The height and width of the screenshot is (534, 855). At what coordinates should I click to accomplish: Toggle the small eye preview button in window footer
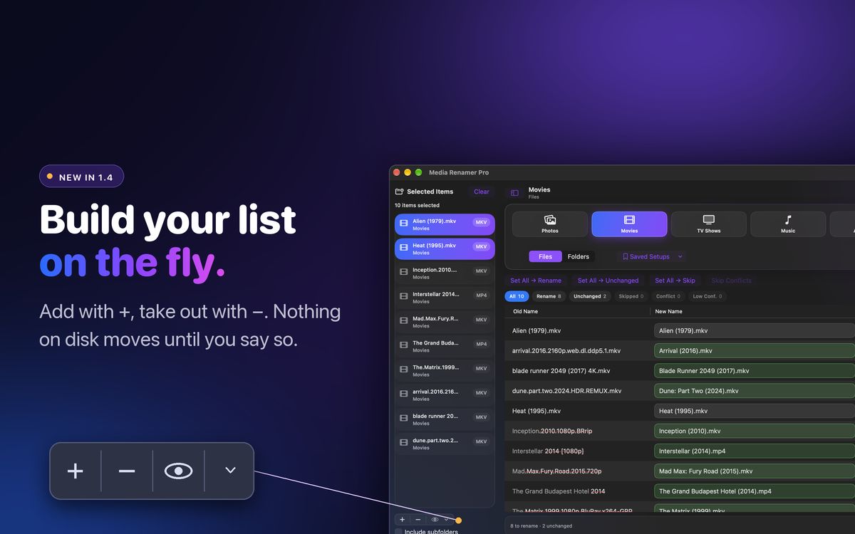pyautogui.click(x=435, y=520)
